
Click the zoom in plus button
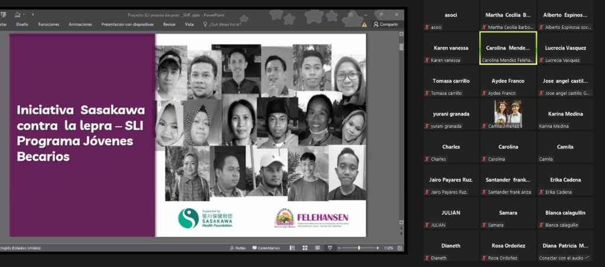378,248
